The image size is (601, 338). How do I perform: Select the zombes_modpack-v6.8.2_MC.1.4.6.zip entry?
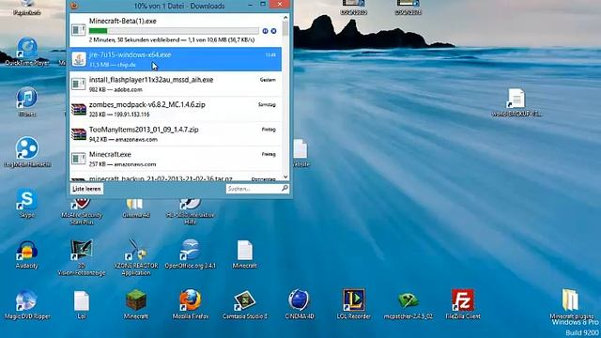click(x=176, y=109)
